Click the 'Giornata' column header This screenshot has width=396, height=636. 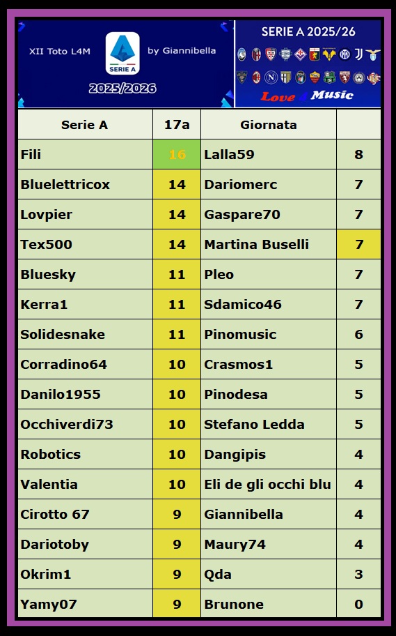click(269, 125)
